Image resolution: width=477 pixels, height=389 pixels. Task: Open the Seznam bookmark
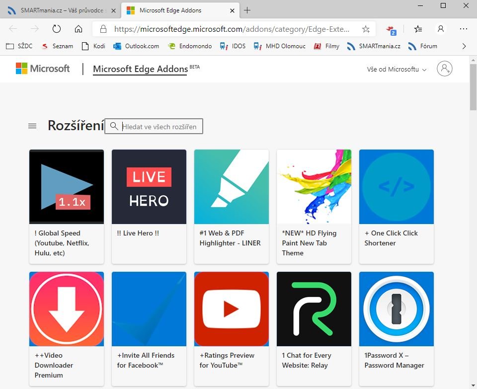(x=58, y=46)
